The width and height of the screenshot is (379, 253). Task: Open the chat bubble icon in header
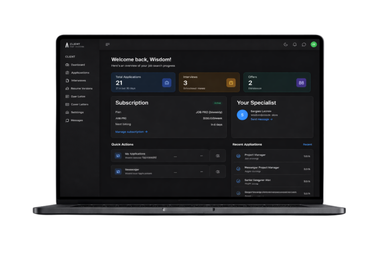[x=304, y=44]
